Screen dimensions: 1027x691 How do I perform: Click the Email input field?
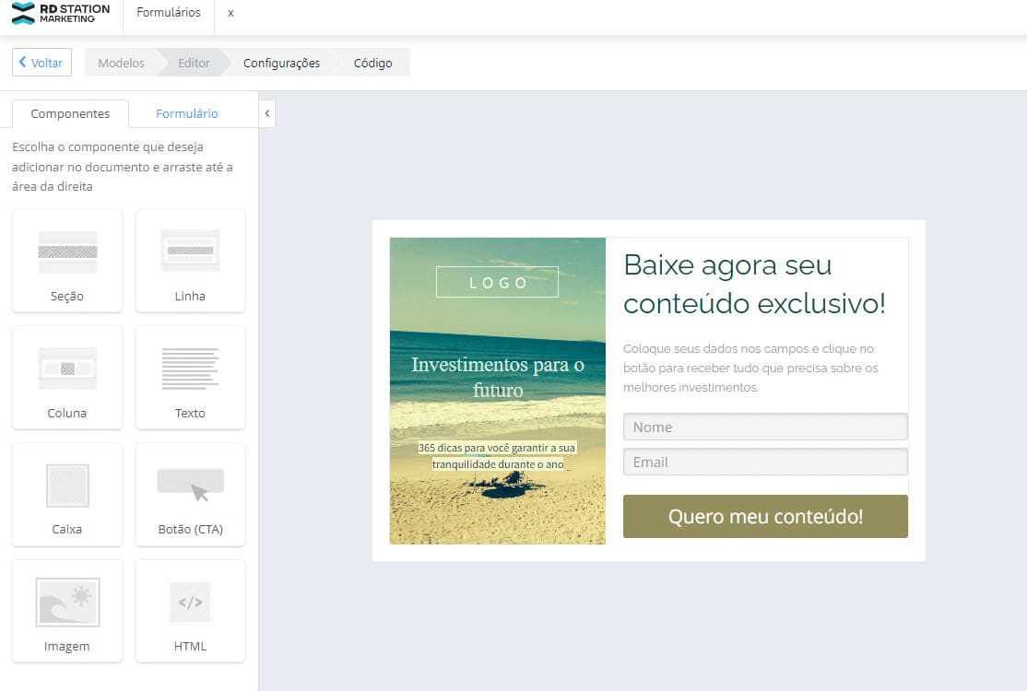[x=765, y=462]
